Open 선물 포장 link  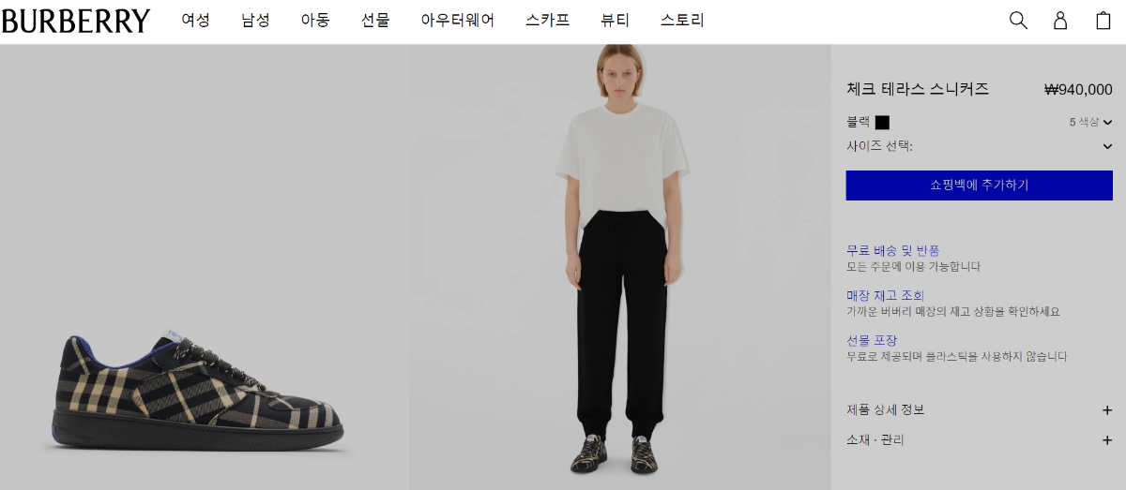click(x=872, y=340)
